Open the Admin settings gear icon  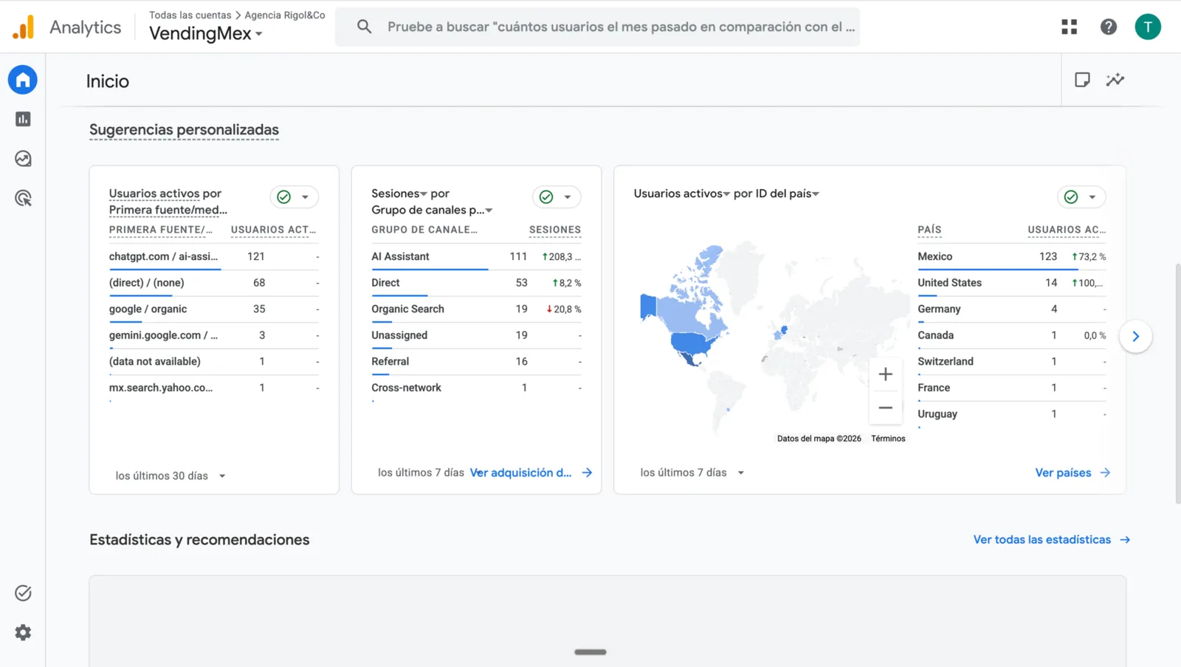point(23,632)
